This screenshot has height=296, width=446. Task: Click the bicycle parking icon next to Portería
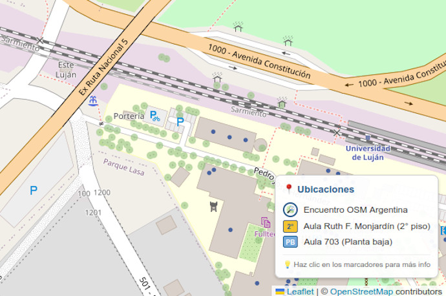click(155, 116)
